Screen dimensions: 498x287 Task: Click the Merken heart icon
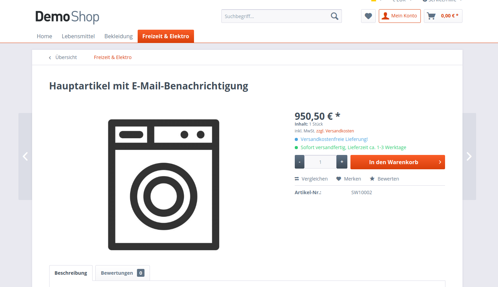pos(338,178)
